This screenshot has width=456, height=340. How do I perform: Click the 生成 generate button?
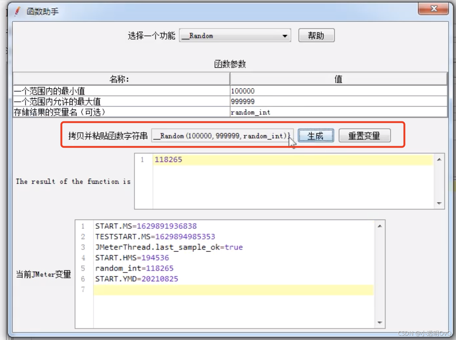316,136
